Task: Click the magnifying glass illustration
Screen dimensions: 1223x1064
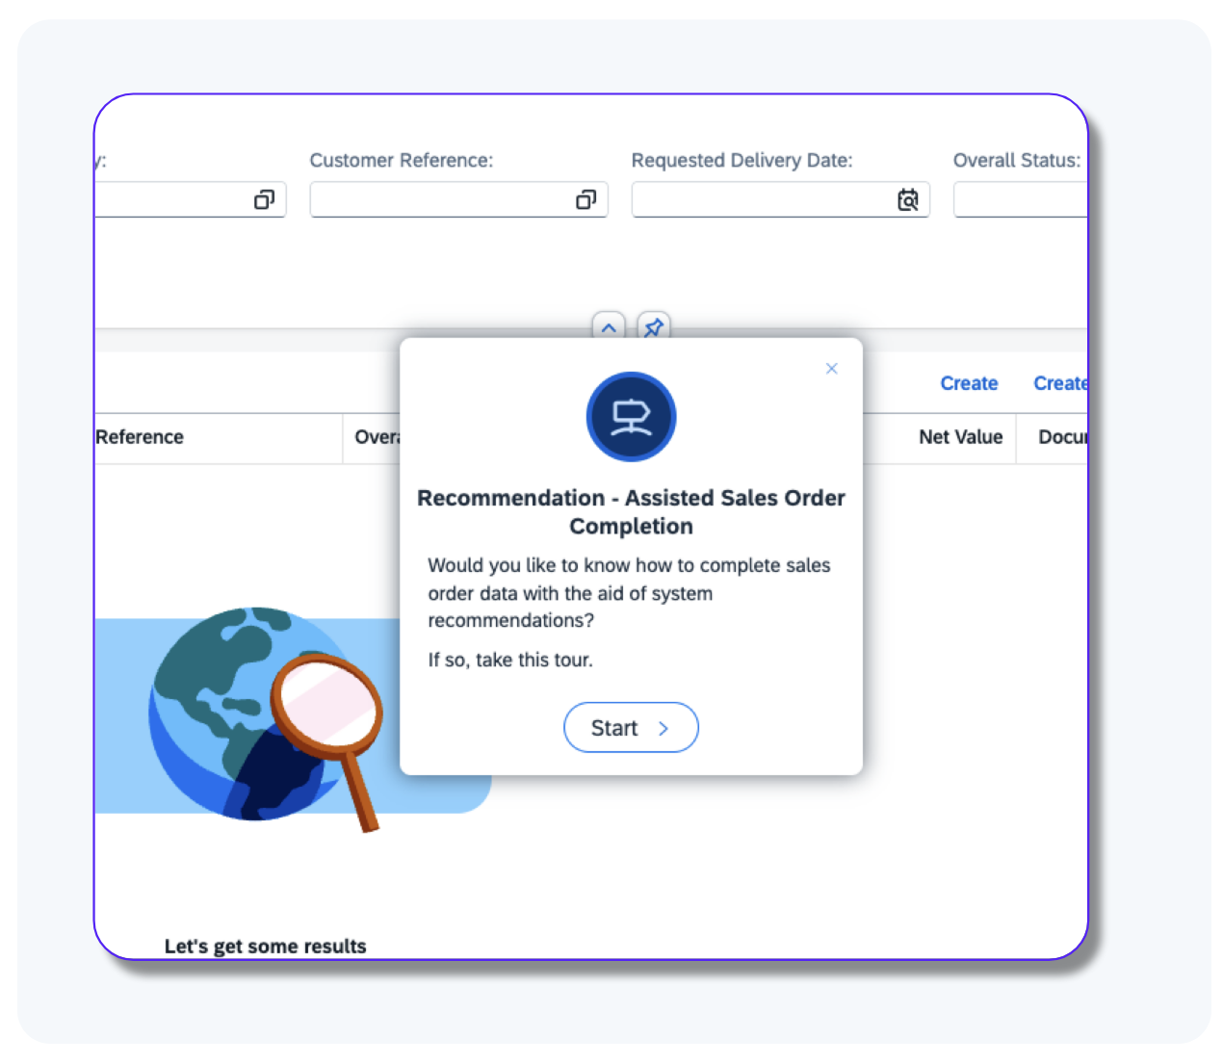Action: 328,713
